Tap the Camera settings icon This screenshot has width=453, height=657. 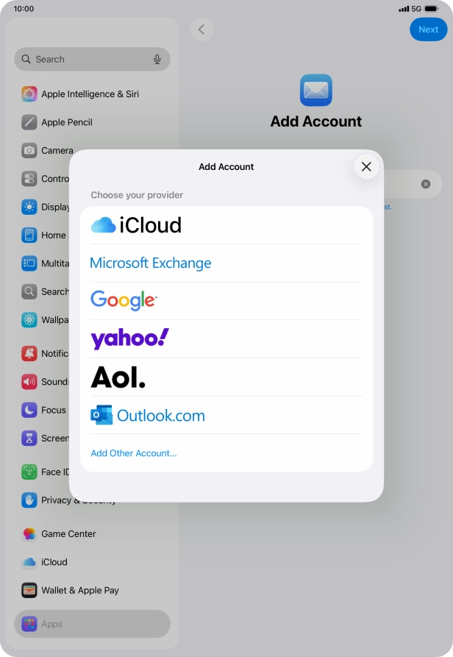29,150
